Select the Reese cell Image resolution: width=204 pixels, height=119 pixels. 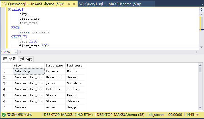click(75, 77)
